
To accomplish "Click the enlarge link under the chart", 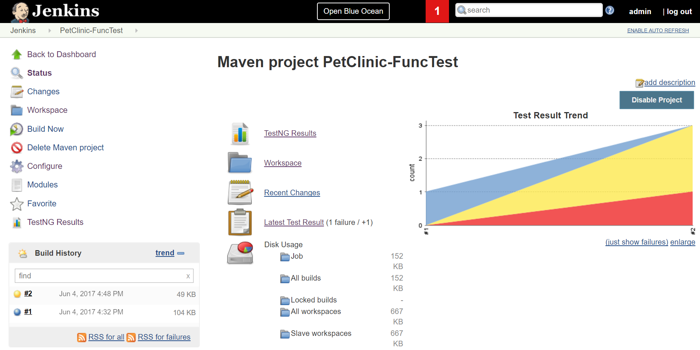I will (x=683, y=242).
